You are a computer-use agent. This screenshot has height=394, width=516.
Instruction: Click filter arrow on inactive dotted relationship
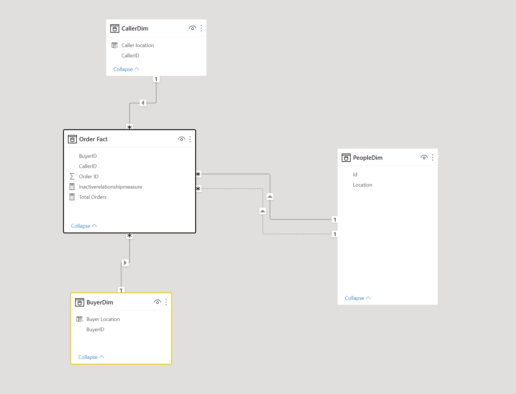click(263, 211)
